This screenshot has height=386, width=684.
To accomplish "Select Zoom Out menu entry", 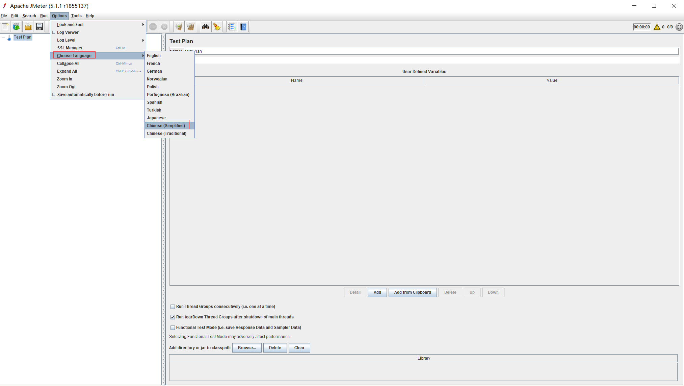I will click(98, 87).
